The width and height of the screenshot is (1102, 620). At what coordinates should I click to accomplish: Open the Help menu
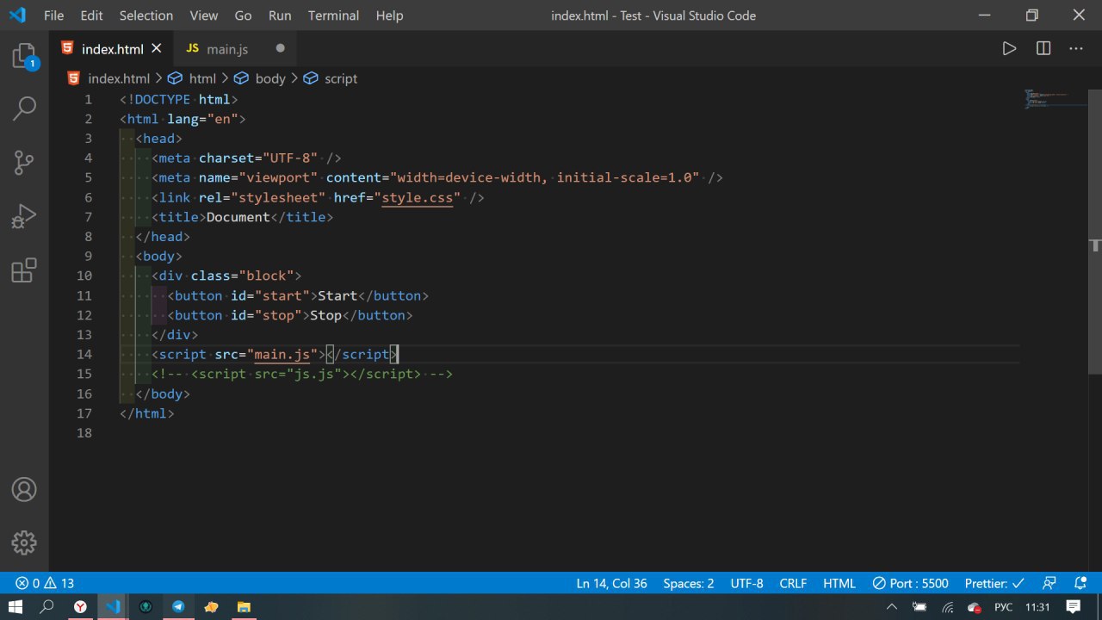[x=389, y=15]
